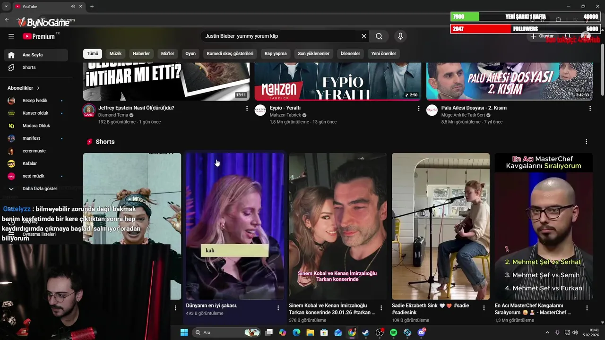
Task: Open options for Jeffrey Epstein video
Action: (x=247, y=108)
